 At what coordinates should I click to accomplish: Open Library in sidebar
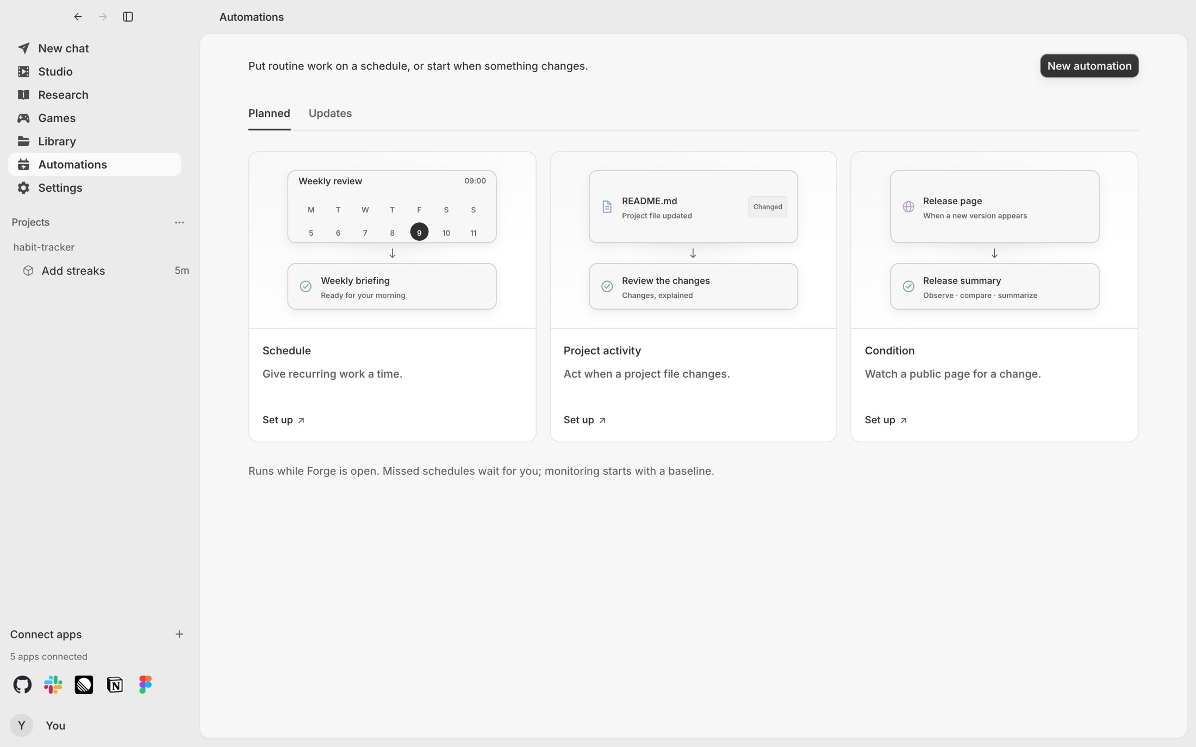pyautogui.click(x=95, y=141)
